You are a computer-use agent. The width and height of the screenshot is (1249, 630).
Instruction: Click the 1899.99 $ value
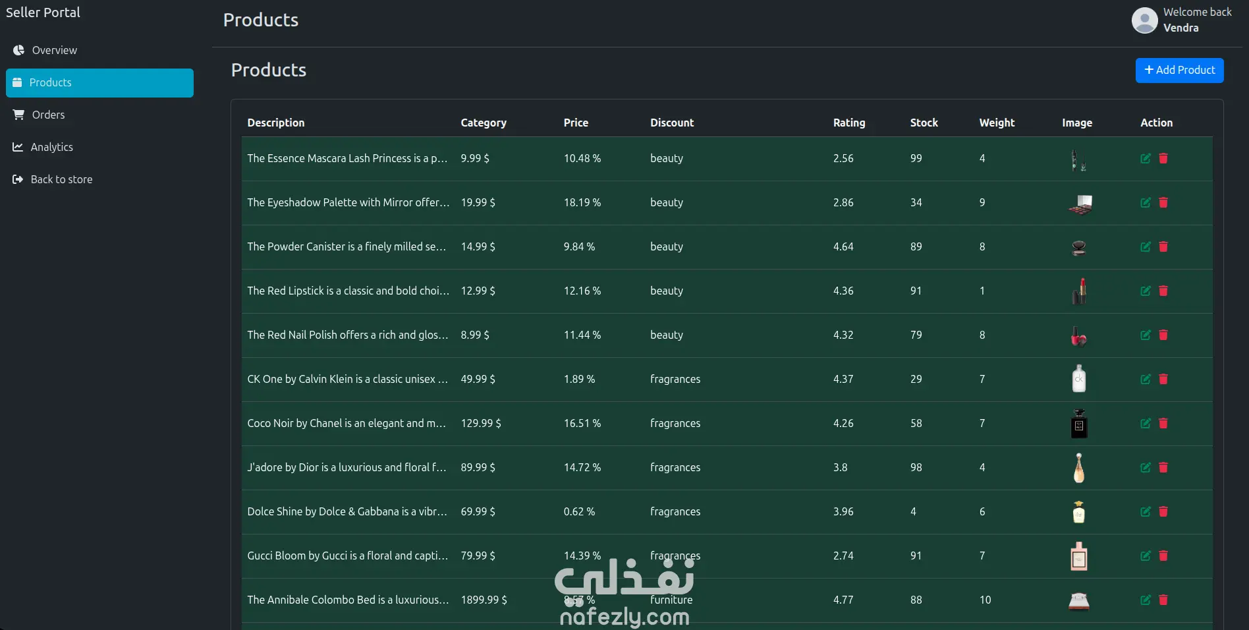click(484, 600)
